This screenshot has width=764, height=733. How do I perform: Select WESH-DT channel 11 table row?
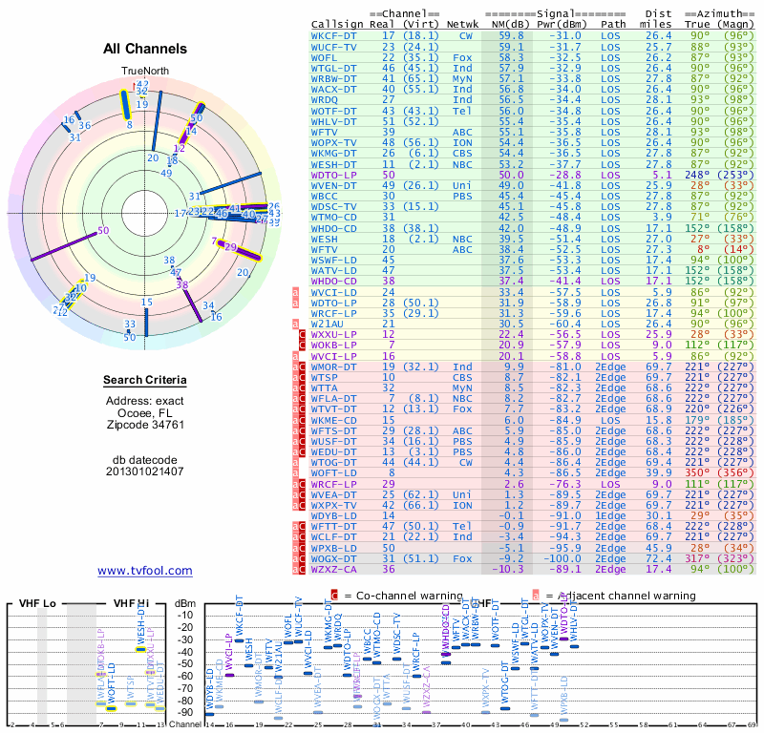point(532,165)
